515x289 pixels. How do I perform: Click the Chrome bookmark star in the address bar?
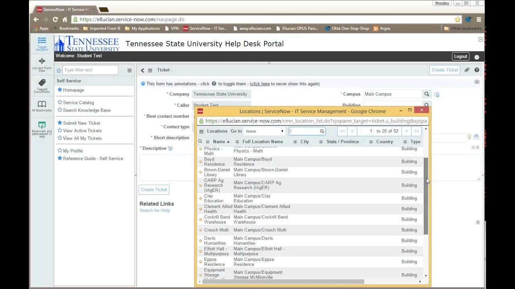point(457,19)
